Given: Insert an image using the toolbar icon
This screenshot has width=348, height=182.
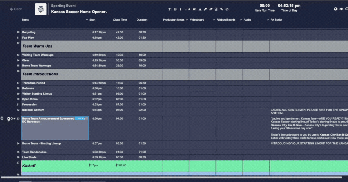Looking at the screenshot, I should click(x=216, y=9).
